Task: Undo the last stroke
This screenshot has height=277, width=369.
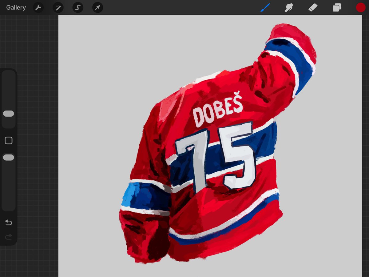Action: pos(9,223)
